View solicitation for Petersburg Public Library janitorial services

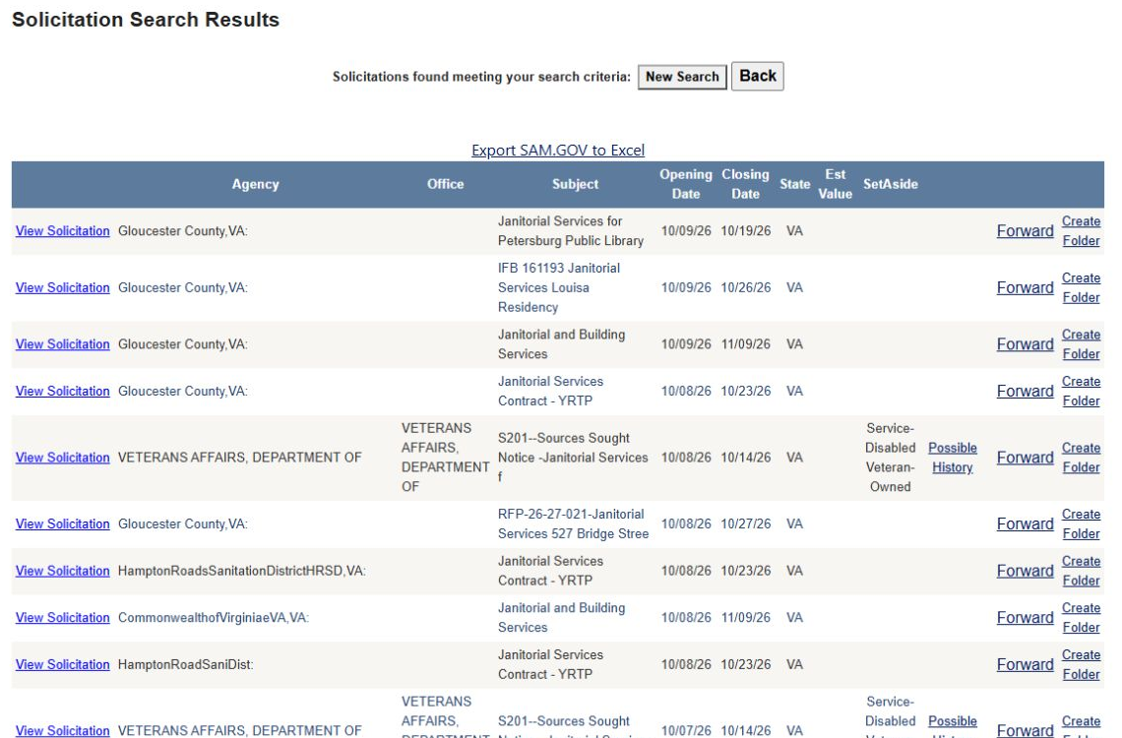63,231
